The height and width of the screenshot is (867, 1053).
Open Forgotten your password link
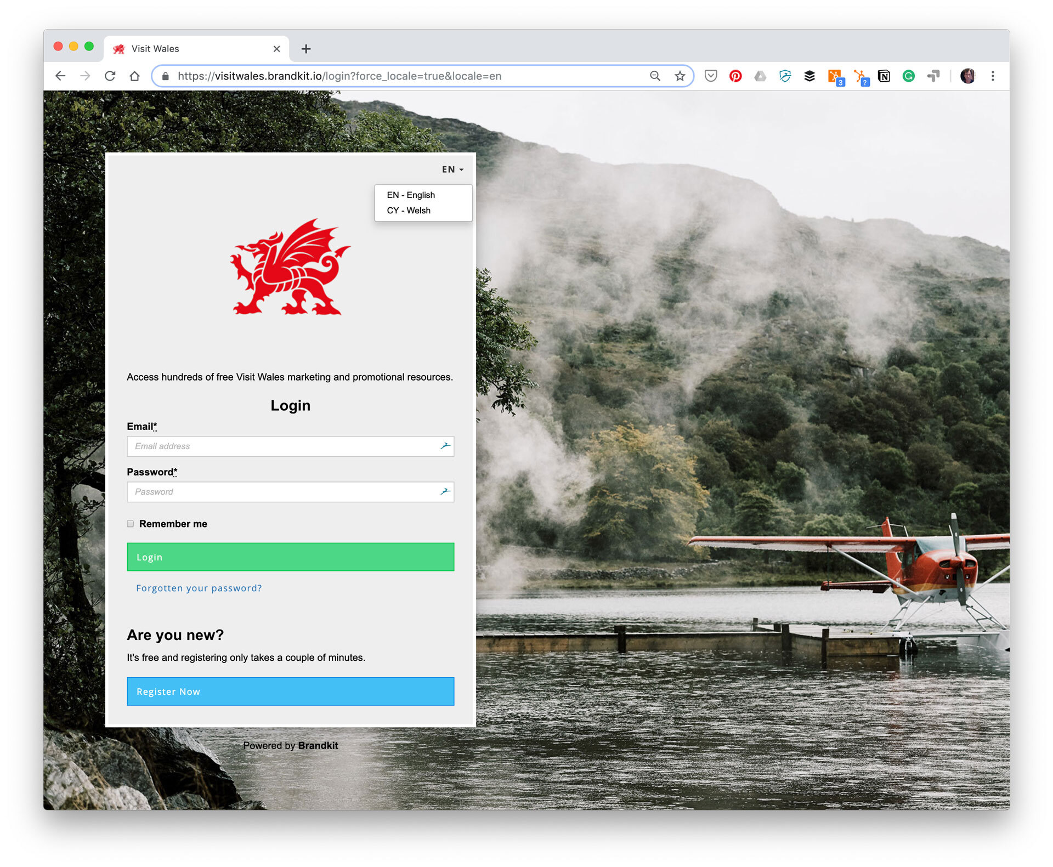click(x=199, y=588)
